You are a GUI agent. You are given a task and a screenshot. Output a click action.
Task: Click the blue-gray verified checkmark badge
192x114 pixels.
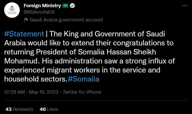[72, 6]
